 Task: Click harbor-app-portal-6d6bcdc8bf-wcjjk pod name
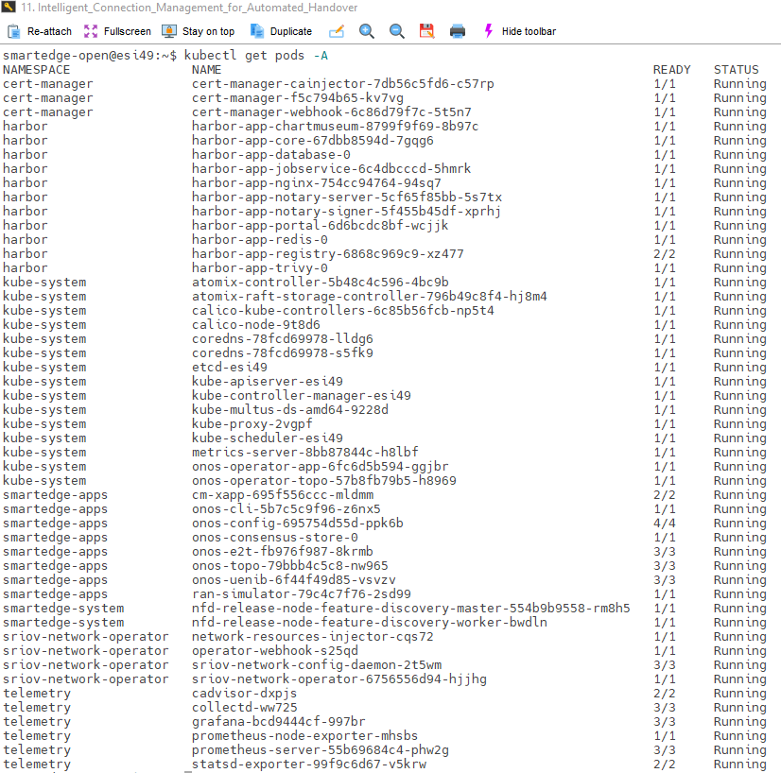(321, 226)
